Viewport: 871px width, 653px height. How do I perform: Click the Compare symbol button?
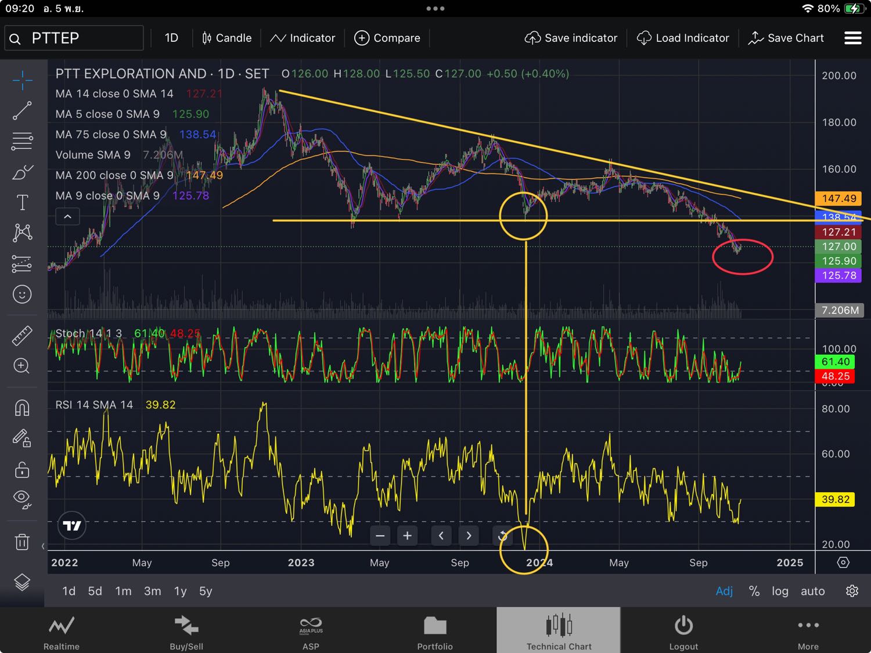click(x=387, y=38)
